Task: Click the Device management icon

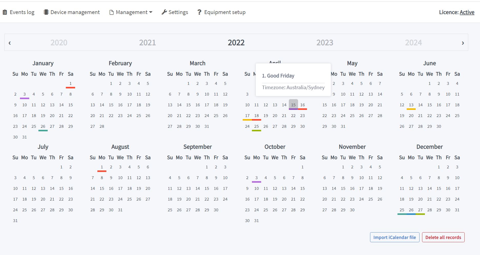Action: pyautogui.click(x=46, y=12)
